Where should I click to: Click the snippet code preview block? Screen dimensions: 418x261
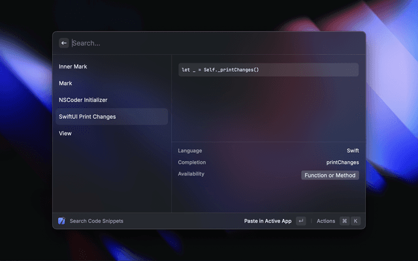[x=268, y=70]
